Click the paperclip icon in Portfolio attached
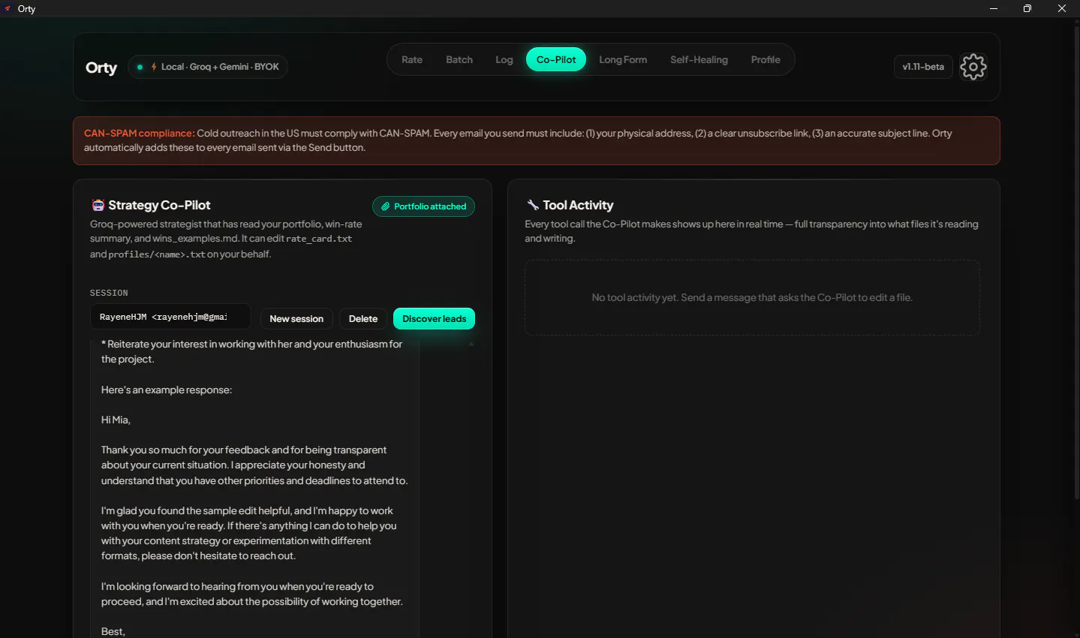 click(x=386, y=206)
